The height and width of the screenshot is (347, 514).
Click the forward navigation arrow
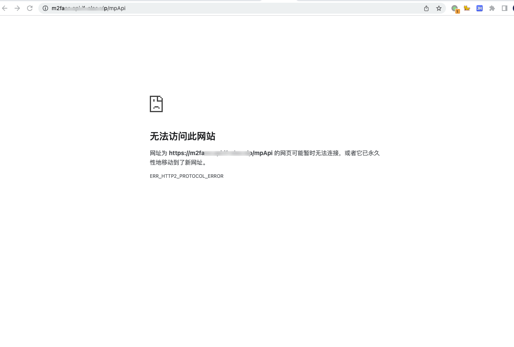pyautogui.click(x=17, y=8)
